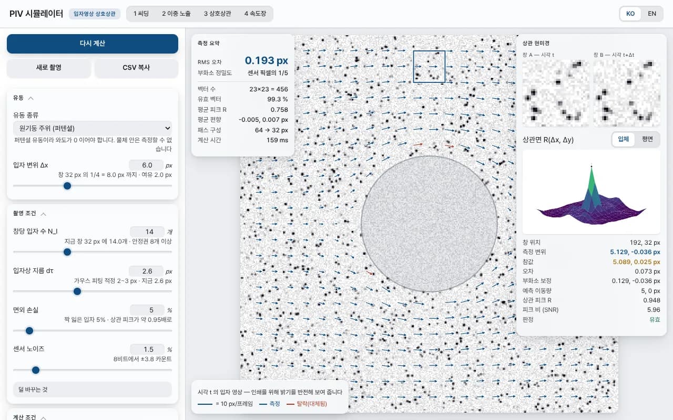Take a new shot with 새로 촬영

click(x=49, y=68)
